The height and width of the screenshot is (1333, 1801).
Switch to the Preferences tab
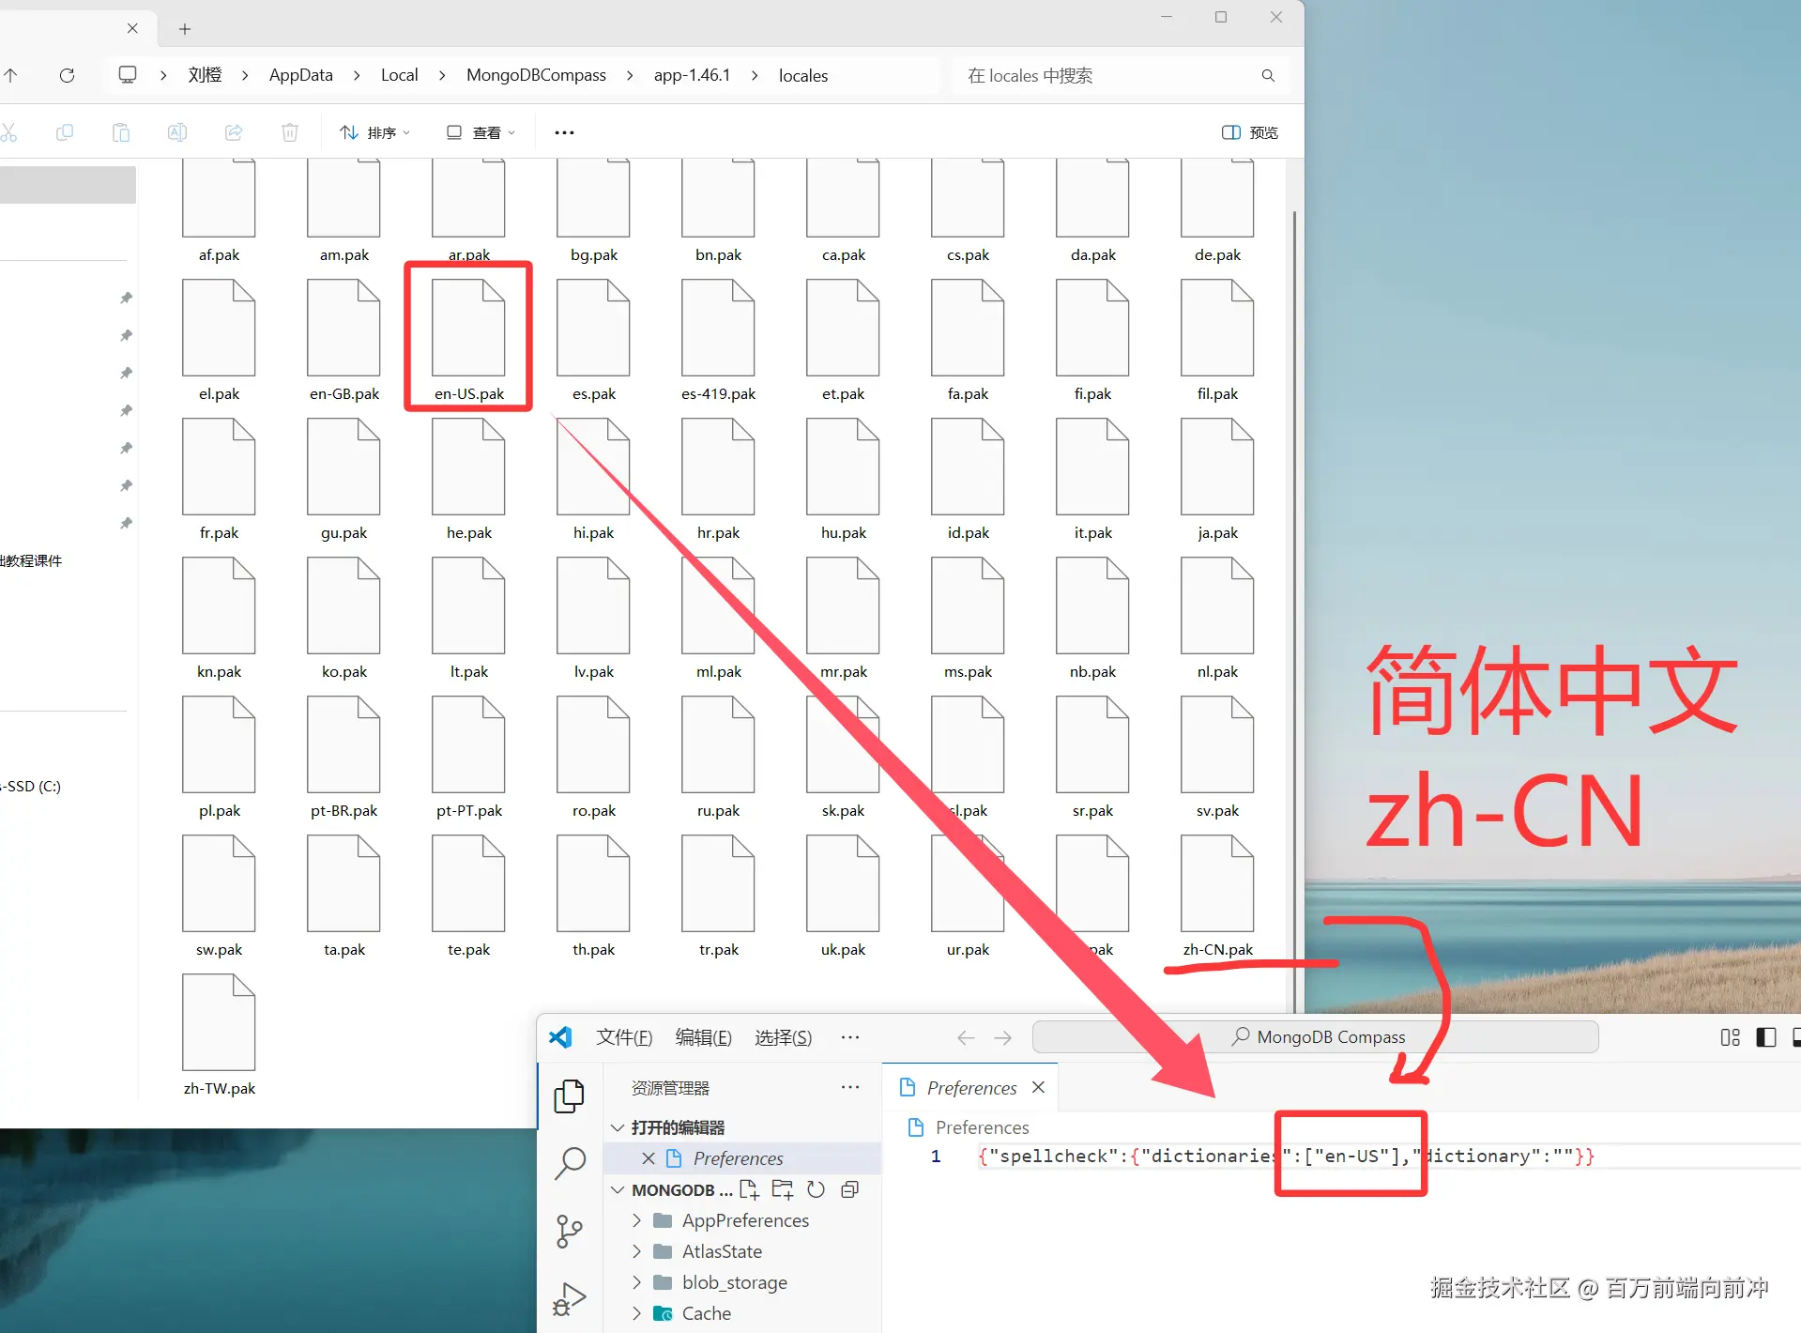tap(970, 1087)
